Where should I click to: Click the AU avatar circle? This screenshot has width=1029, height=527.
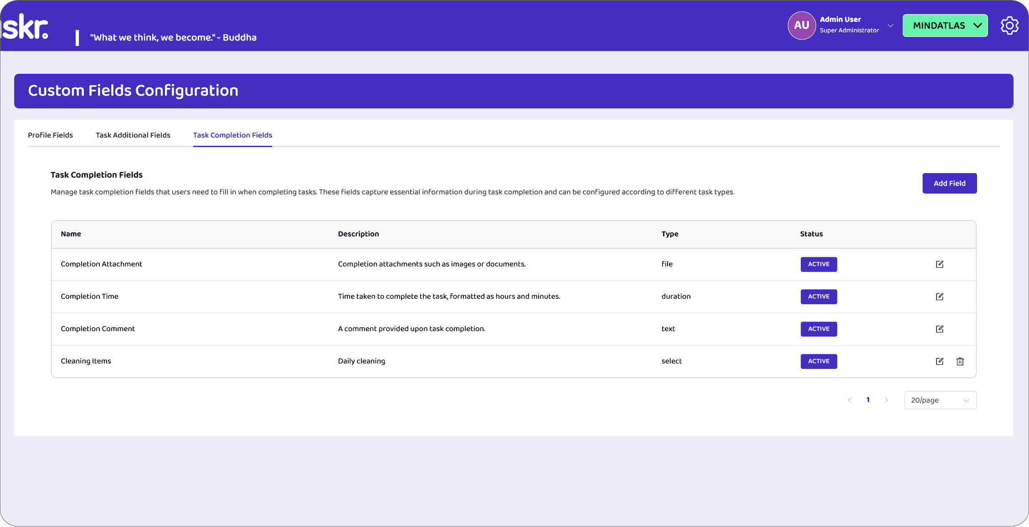pyautogui.click(x=802, y=26)
